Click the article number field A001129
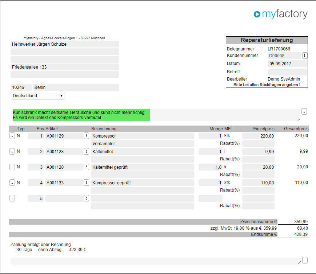The image size is (316, 274). click(64, 136)
